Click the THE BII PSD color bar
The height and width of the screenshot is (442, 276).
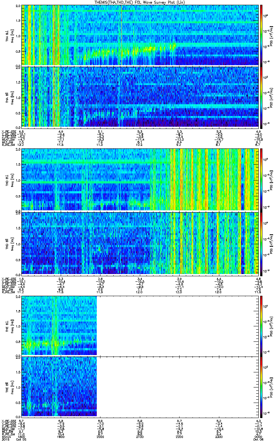262,387
